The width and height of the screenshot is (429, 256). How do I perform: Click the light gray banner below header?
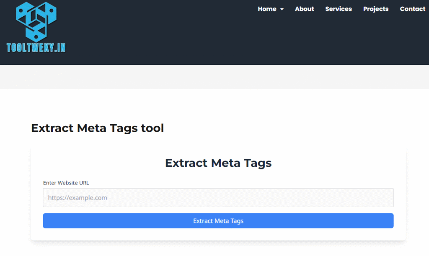(x=214, y=77)
